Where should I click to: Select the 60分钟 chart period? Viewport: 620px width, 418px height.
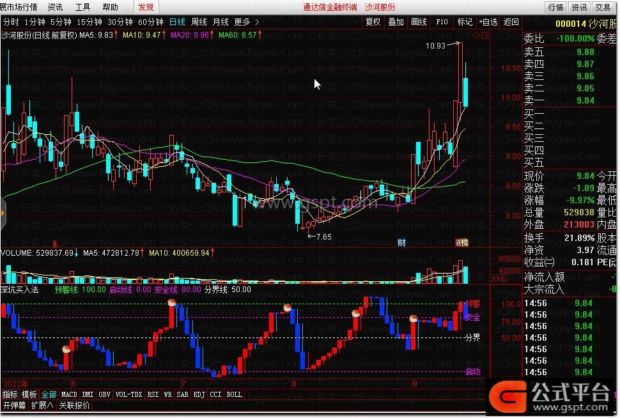(x=151, y=22)
